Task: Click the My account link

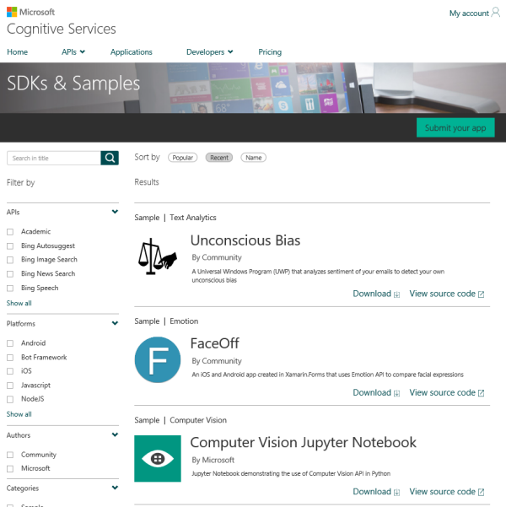Action: [x=469, y=13]
